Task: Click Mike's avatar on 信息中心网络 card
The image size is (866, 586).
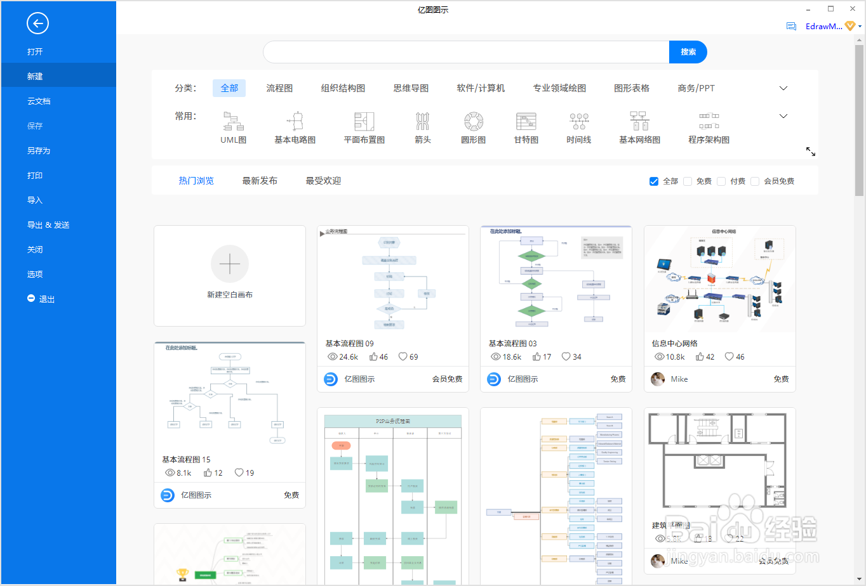Action: pyautogui.click(x=658, y=379)
